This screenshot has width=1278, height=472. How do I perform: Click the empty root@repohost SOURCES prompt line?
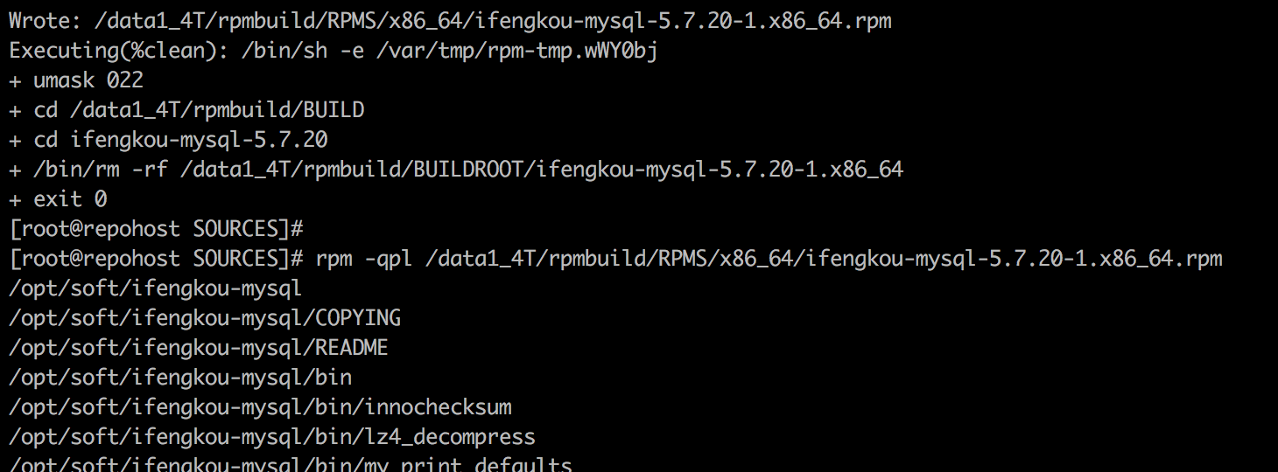[x=156, y=229]
